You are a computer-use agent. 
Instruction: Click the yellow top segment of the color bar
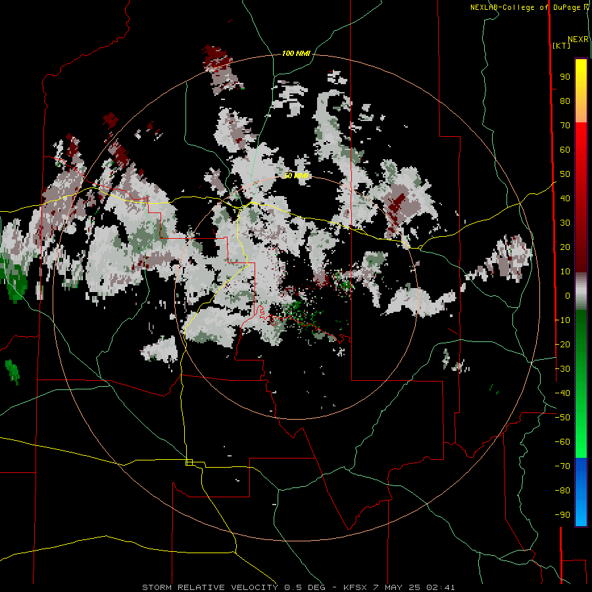pos(581,91)
